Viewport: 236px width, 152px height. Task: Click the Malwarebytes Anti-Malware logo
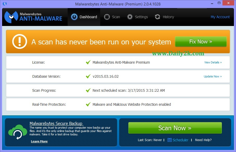point(33,17)
